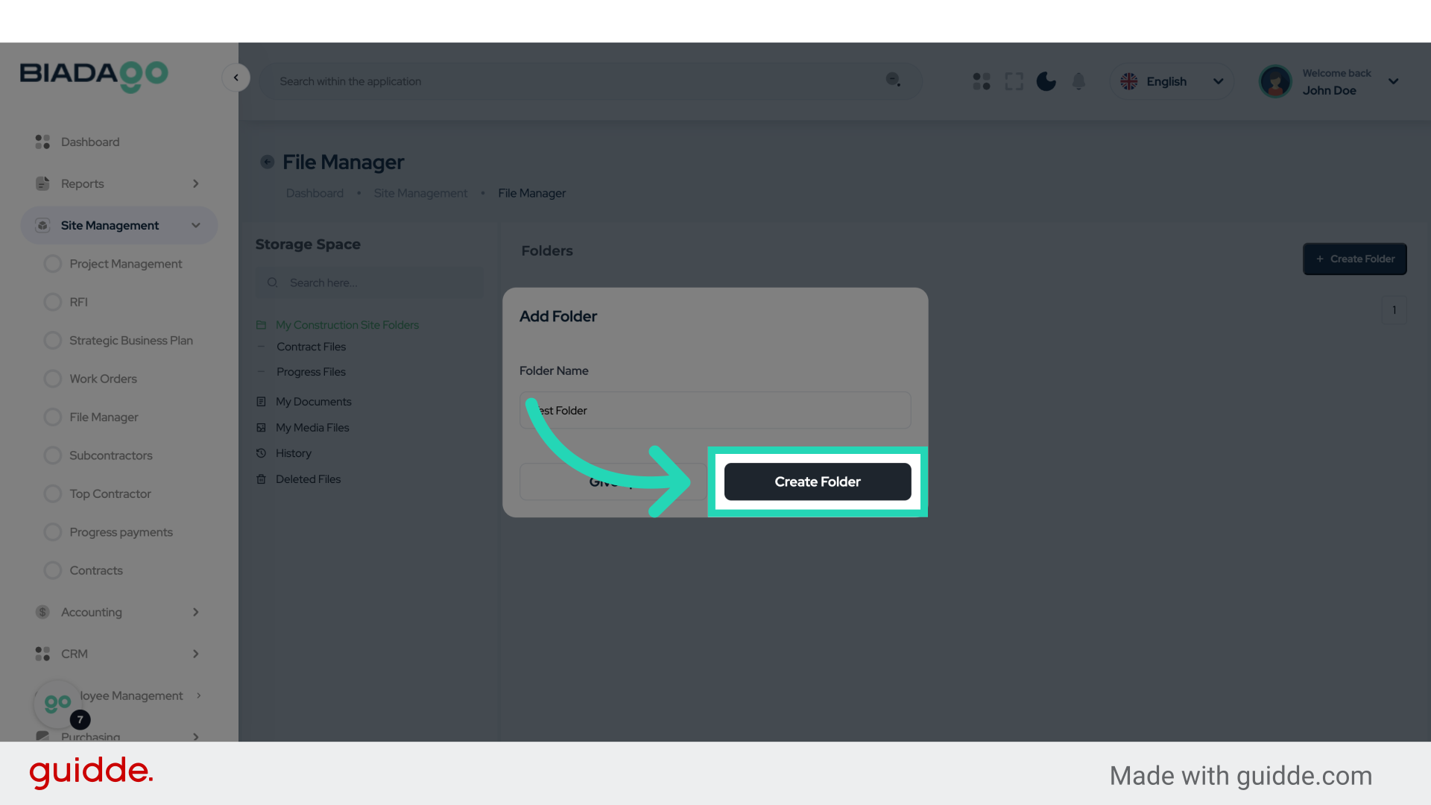Click the Create Folder button in the dialog
Viewport: 1431px width, 805px height.
(x=817, y=482)
